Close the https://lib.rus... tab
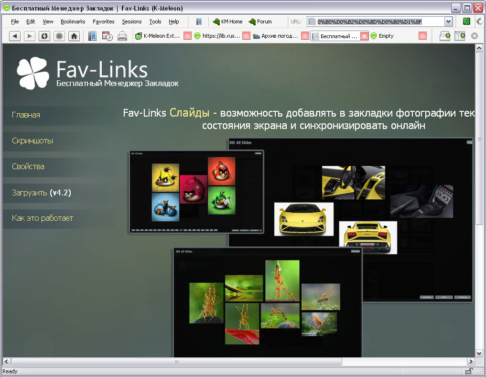Viewport: 486px width, 377px height. pyautogui.click(x=246, y=36)
